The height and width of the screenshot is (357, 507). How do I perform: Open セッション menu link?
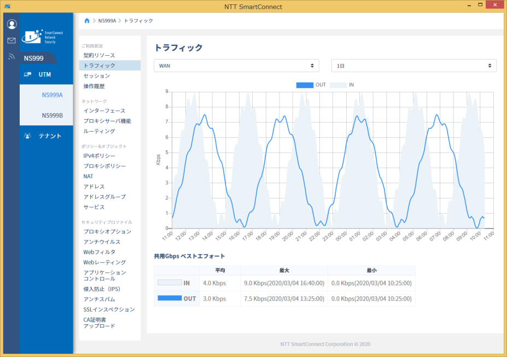(97, 75)
